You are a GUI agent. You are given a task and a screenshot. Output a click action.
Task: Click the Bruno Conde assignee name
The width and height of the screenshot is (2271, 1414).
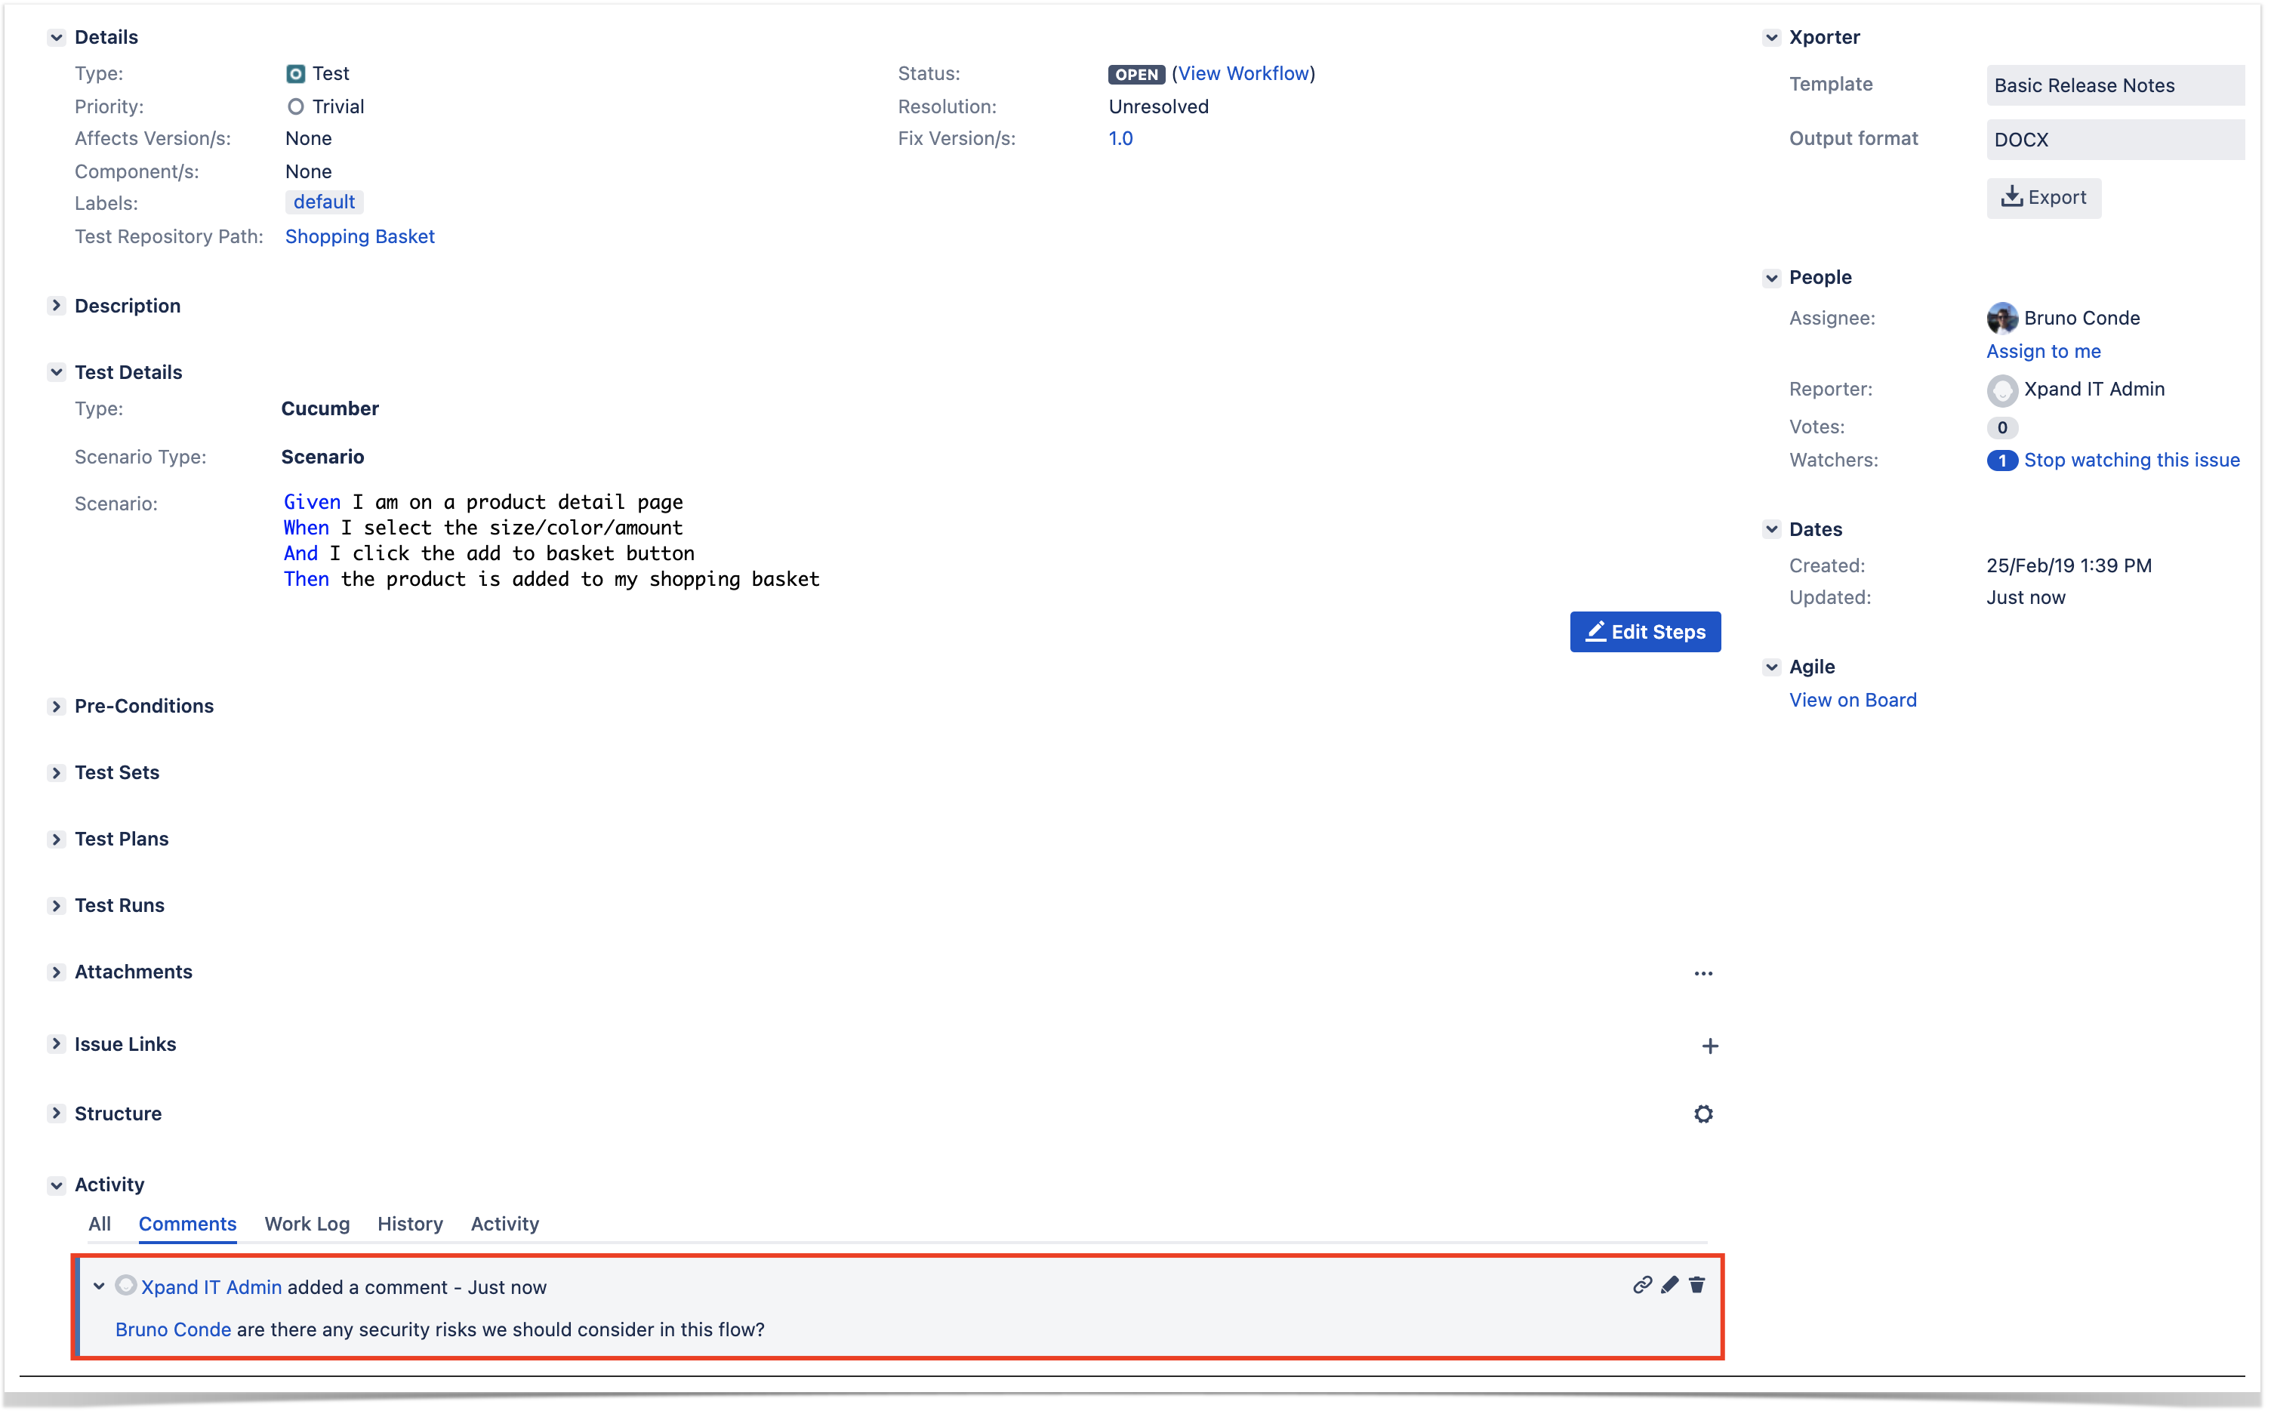[x=2081, y=318]
